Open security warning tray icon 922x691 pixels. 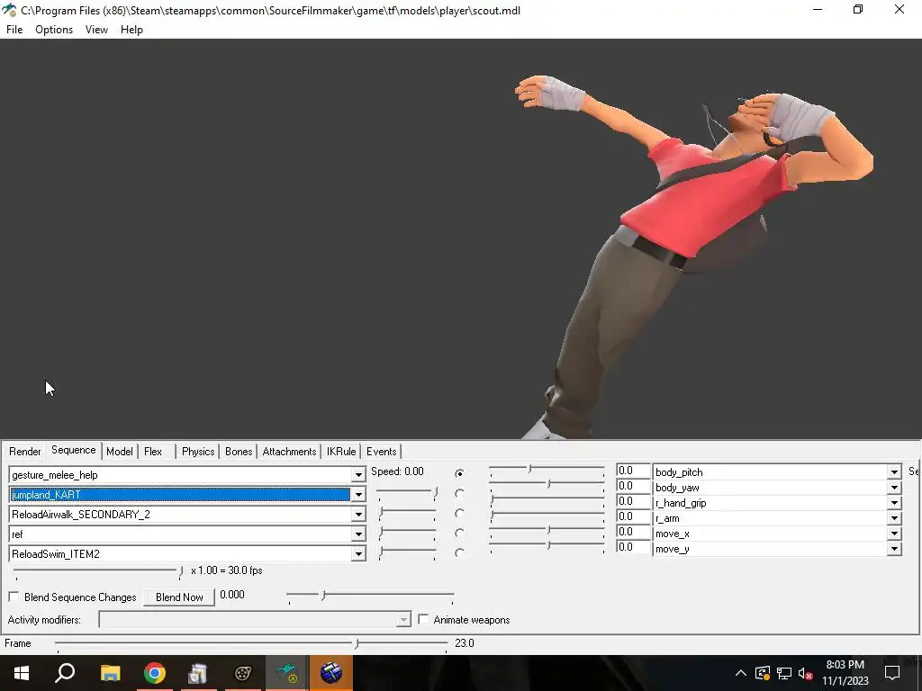pyautogui.click(x=763, y=673)
